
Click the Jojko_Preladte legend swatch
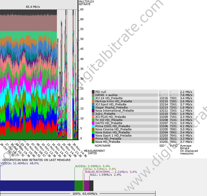pos(93,114)
